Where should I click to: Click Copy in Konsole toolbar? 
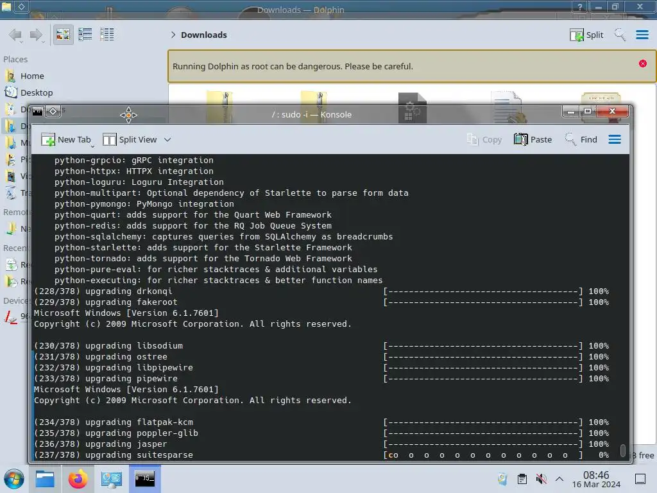click(484, 139)
